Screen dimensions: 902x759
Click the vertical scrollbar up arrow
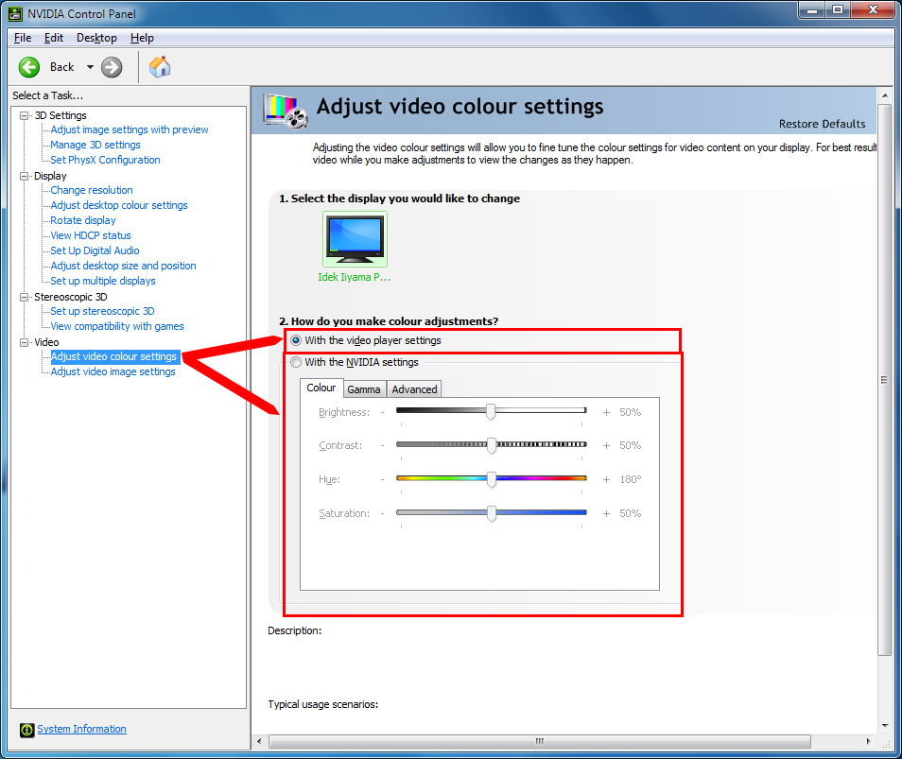885,95
